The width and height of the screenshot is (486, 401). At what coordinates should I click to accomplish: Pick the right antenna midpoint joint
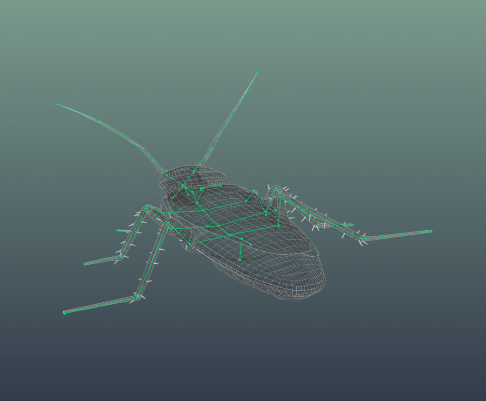(x=232, y=114)
